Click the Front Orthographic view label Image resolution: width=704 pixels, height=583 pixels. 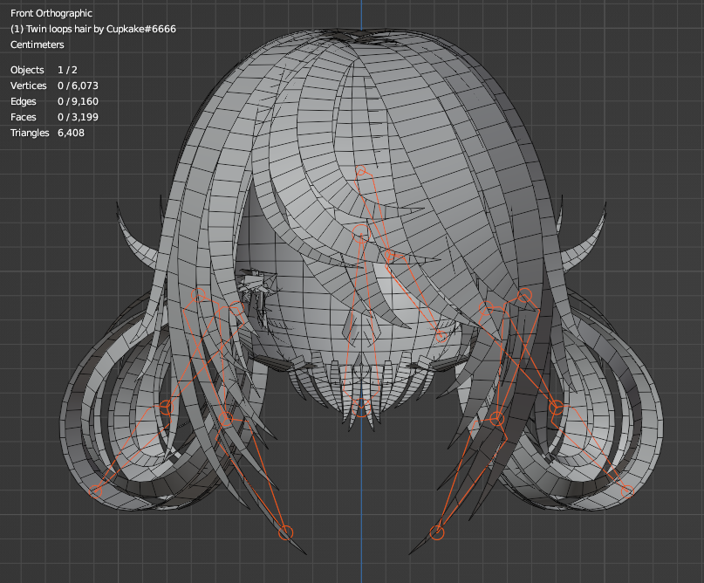[x=51, y=13]
